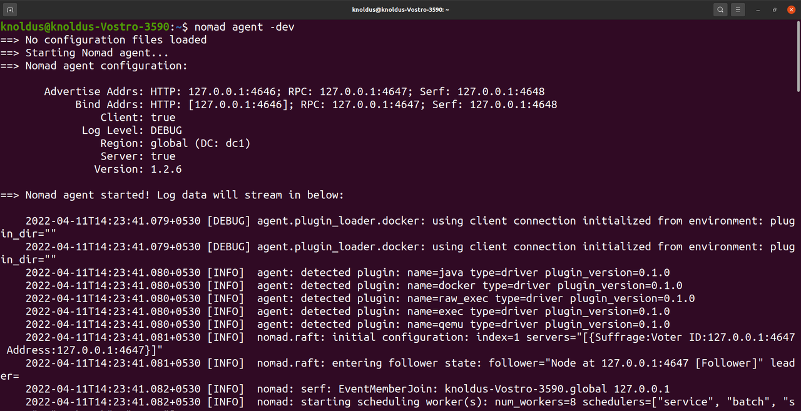Viewport: 801px width, 411px height.
Task: Open the hamburger menu in the title bar
Action: click(738, 9)
